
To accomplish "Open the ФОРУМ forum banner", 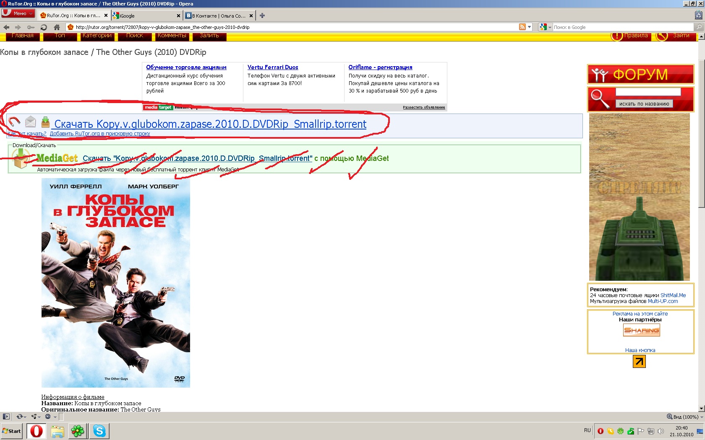I will 640,75.
